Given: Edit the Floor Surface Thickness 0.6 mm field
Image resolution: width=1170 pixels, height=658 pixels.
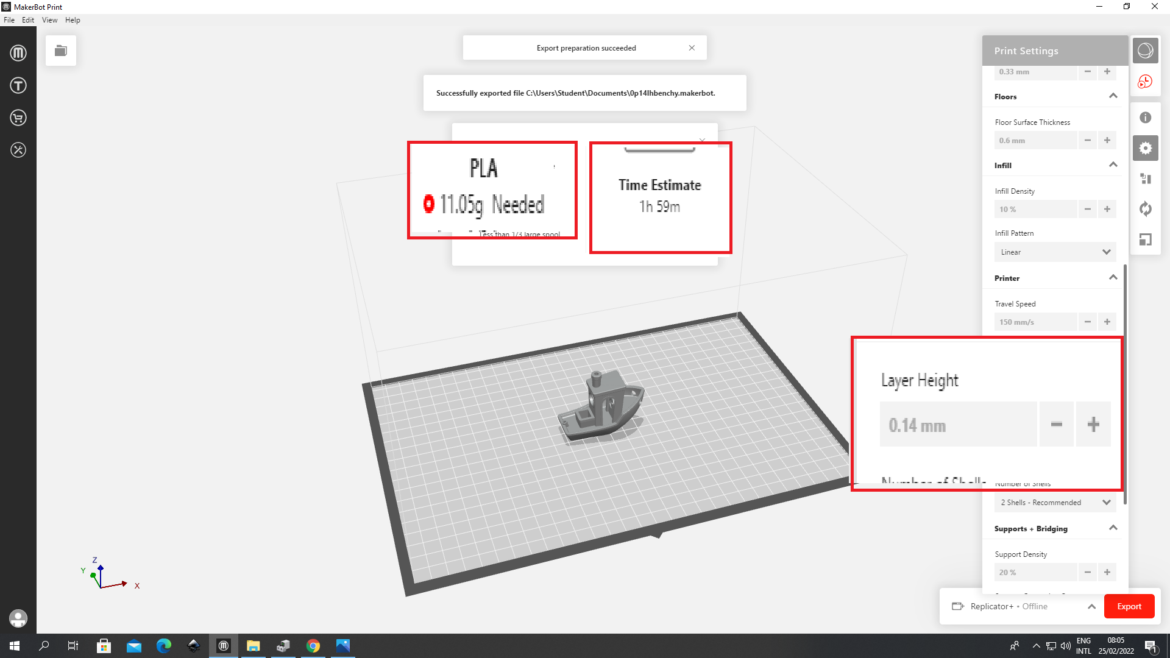Looking at the screenshot, I should point(1036,140).
